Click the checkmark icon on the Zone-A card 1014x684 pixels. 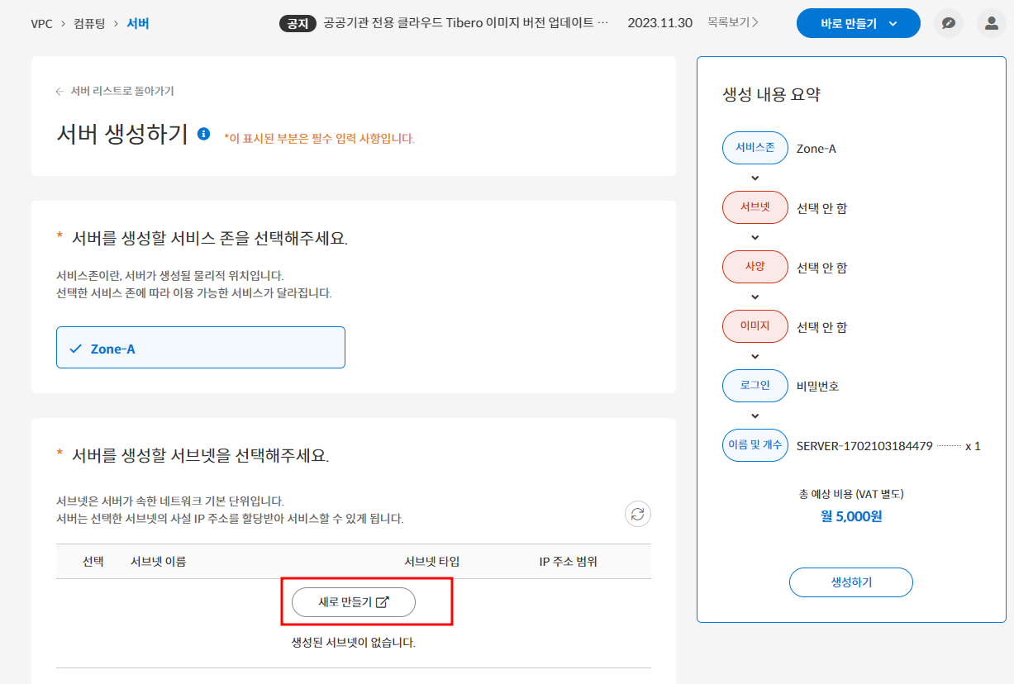pyautogui.click(x=77, y=348)
